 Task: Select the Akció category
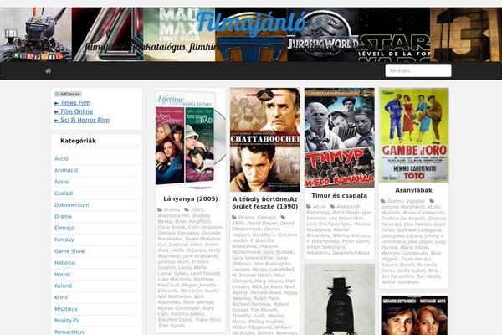click(x=61, y=158)
